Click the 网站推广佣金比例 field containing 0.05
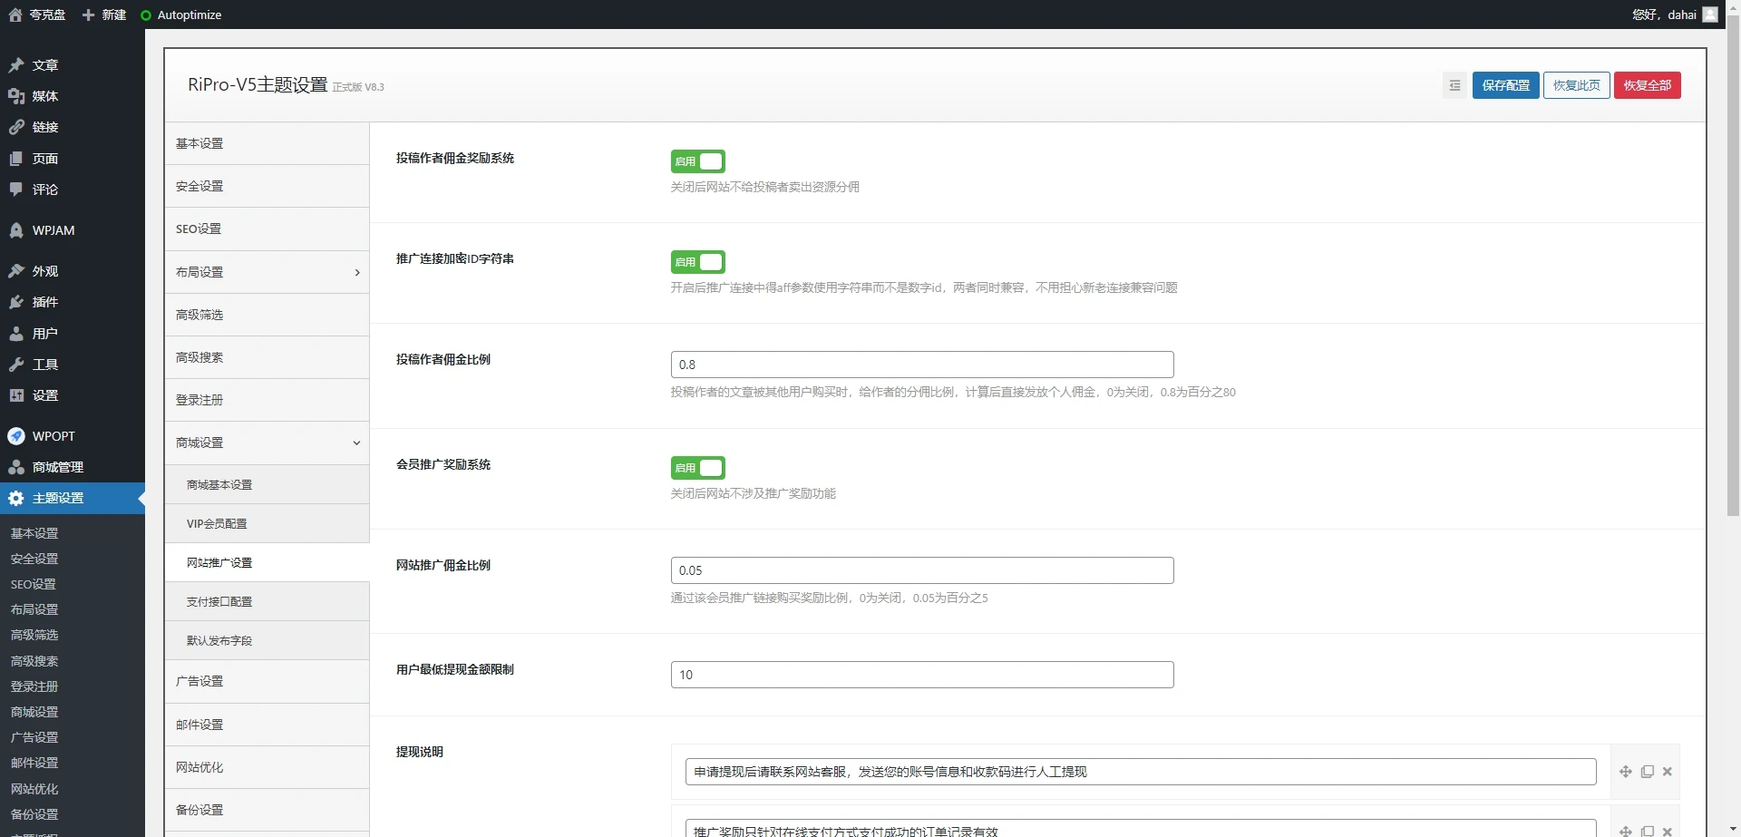Viewport: 1741px width, 837px height. point(922,570)
